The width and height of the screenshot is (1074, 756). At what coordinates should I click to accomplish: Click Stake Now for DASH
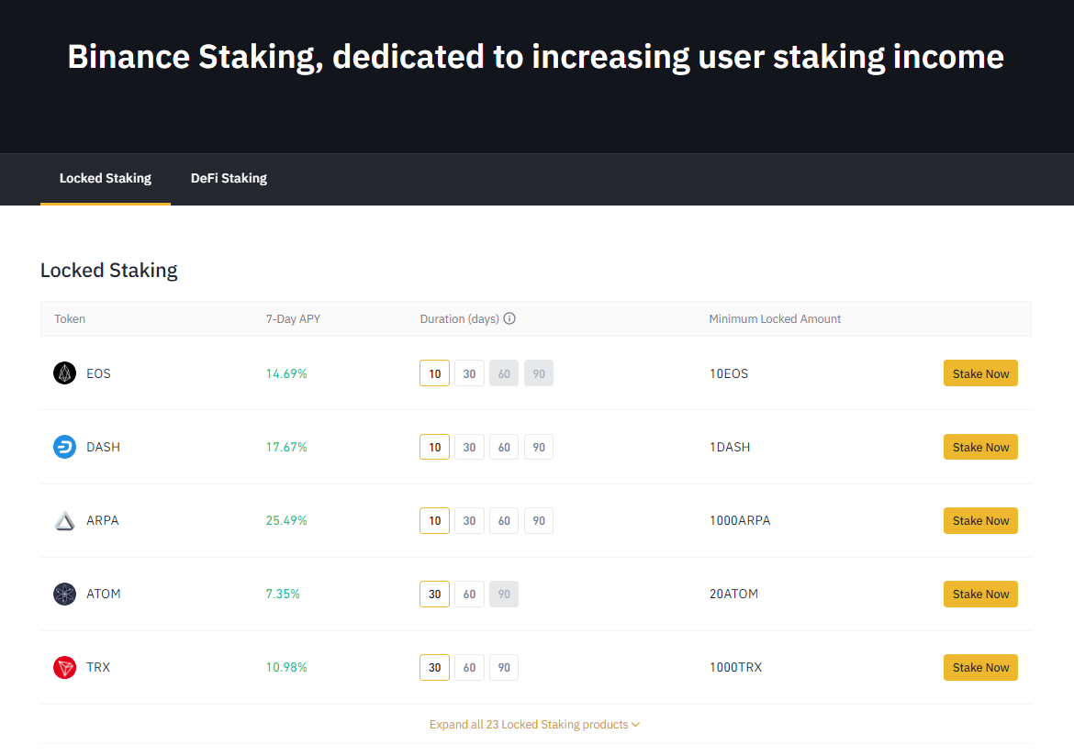tap(980, 447)
